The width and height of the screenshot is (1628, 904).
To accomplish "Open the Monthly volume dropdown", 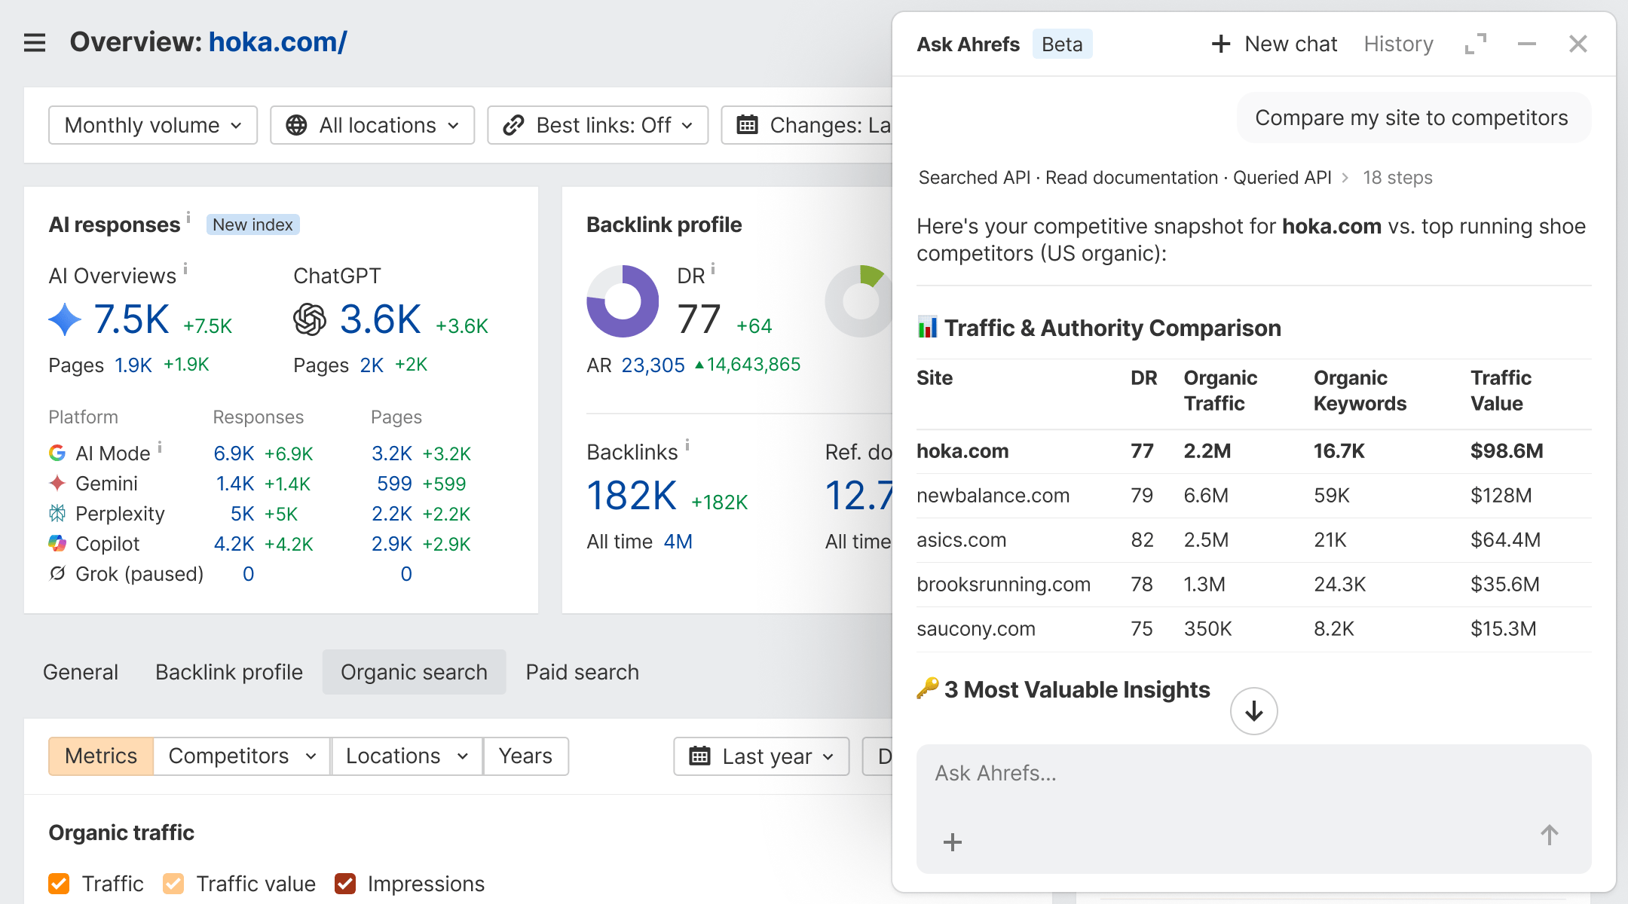I will tap(153, 125).
